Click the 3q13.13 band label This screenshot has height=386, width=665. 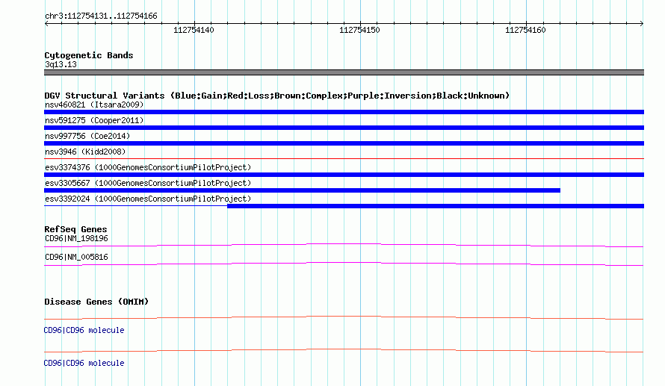(61, 64)
